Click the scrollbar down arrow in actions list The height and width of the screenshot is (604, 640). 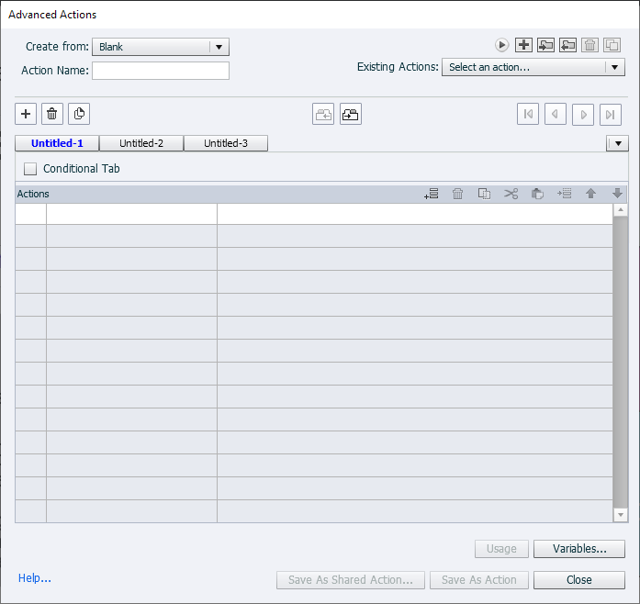point(621,515)
